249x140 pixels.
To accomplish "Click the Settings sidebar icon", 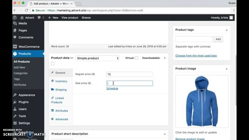I will tap(15, 123).
